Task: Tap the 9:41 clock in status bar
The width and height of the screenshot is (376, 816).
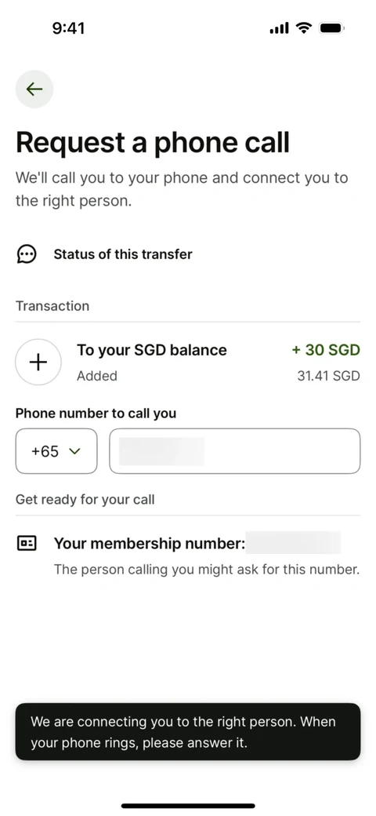Action: pyautogui.click(x=69, y=28)
